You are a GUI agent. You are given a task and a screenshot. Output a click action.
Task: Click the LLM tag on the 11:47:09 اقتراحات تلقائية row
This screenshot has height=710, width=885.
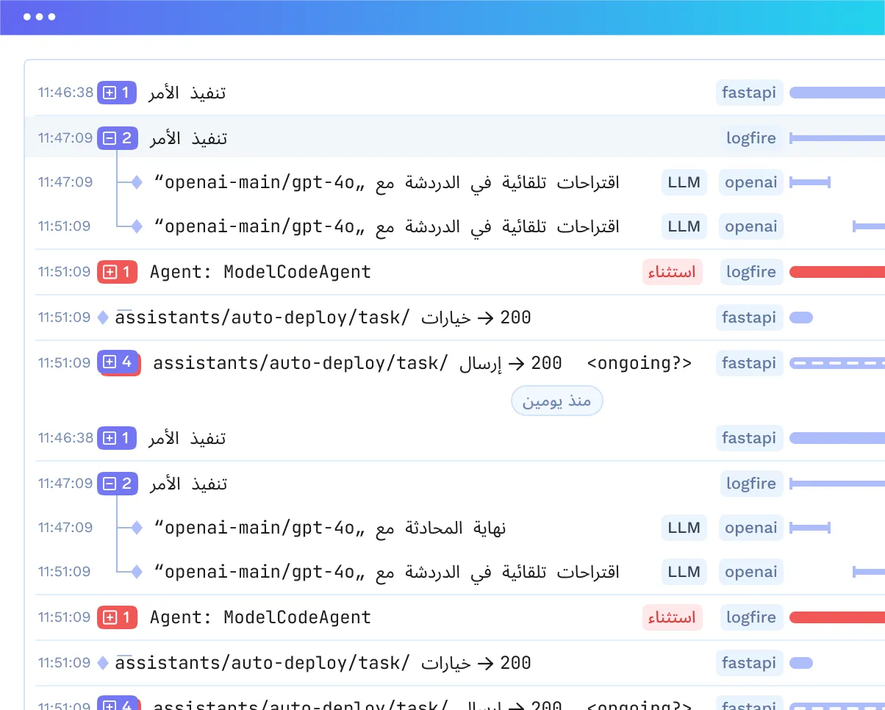[684, 182]
